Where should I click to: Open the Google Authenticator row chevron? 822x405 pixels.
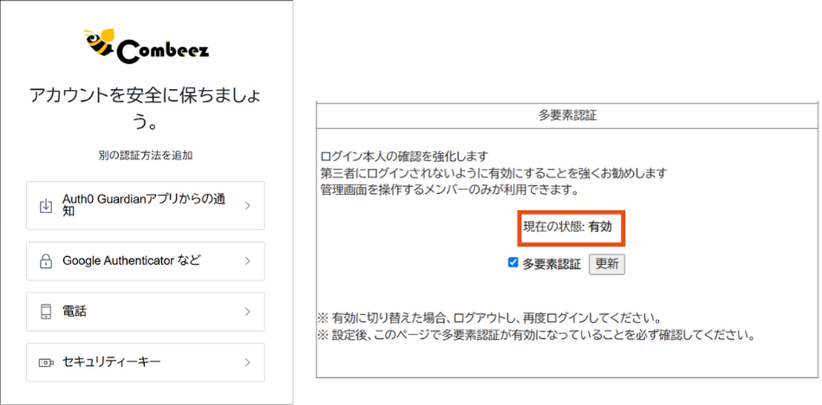click(247, 261)
